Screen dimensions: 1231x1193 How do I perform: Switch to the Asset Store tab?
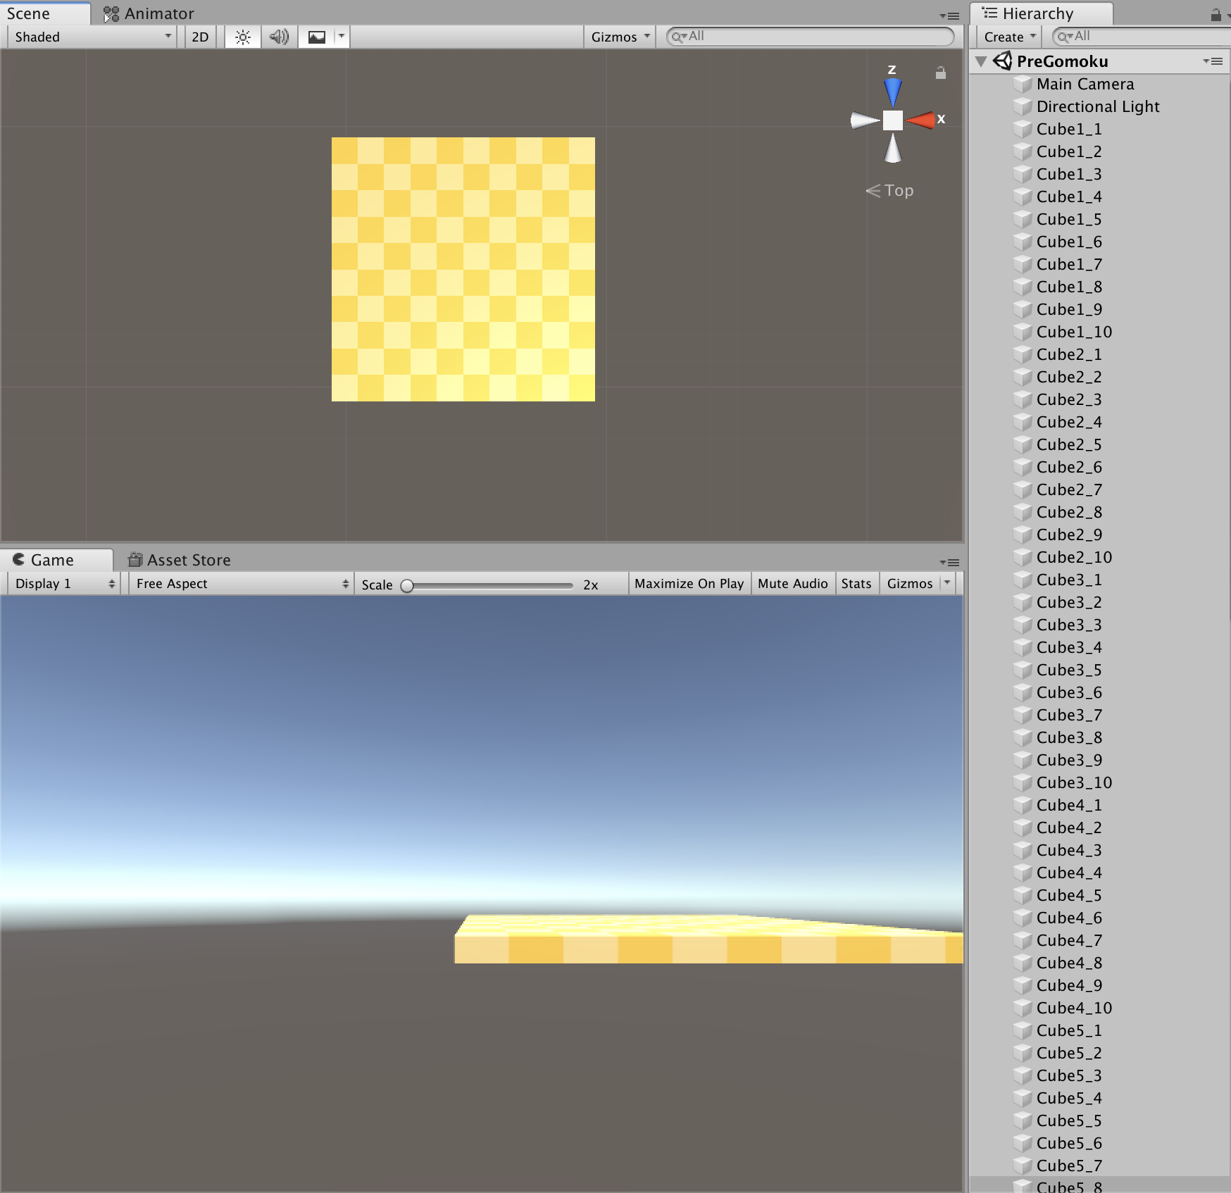coord(180,560)
